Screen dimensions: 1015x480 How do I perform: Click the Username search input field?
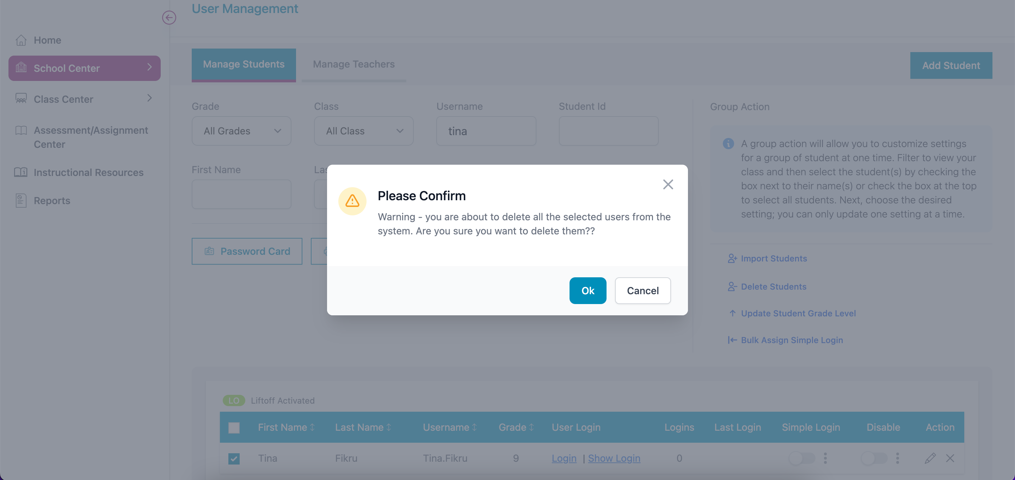(x=486, y=131)
